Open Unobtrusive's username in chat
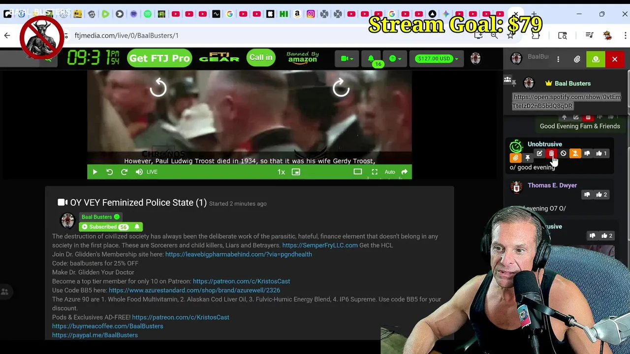The image size is (630, 354). (x=545, y=144)
